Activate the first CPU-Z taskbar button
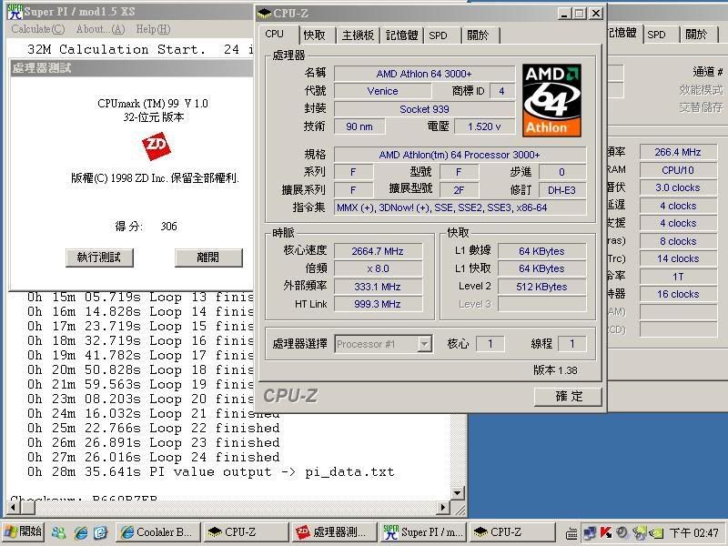Screen dimensions: 728x546 point(246,532)
